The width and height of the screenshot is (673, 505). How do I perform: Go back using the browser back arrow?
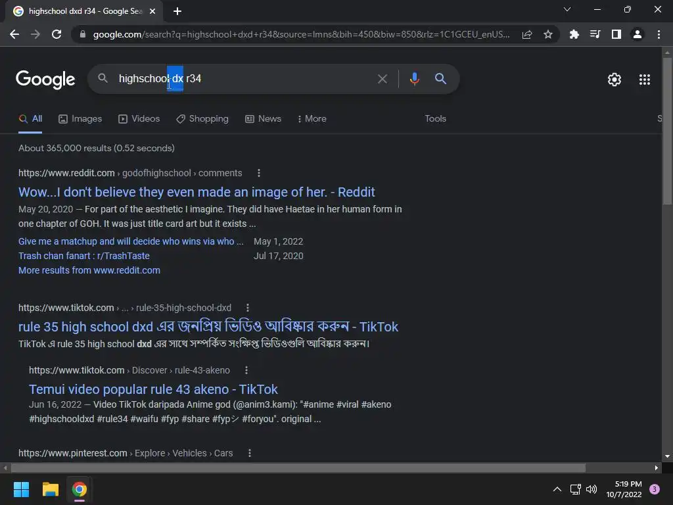14,34
